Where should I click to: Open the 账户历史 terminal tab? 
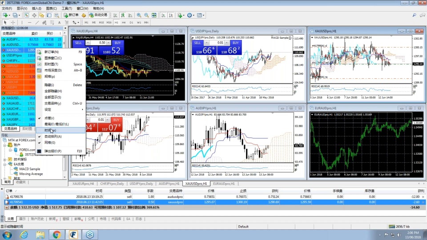(x=37, y=219)
